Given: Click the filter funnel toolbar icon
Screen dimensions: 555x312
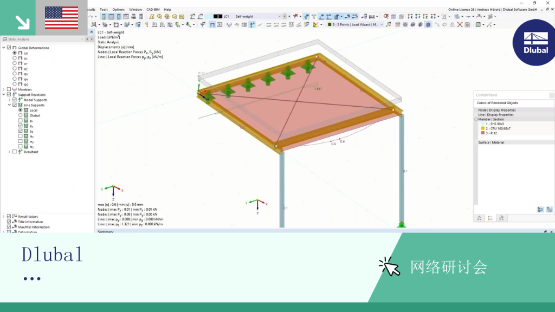Looking at the screenshot, I should click(x=203, y=25).
